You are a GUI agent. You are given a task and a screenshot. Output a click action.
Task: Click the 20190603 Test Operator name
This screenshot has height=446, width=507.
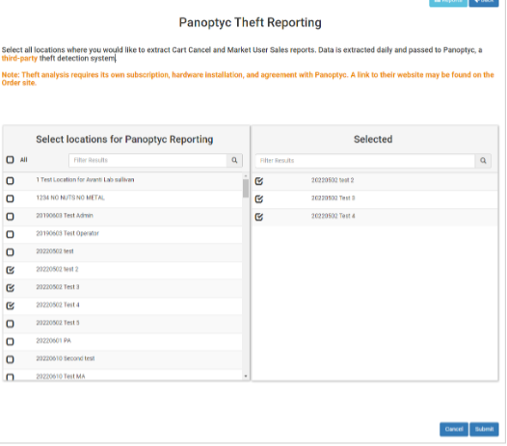[67, 233]
